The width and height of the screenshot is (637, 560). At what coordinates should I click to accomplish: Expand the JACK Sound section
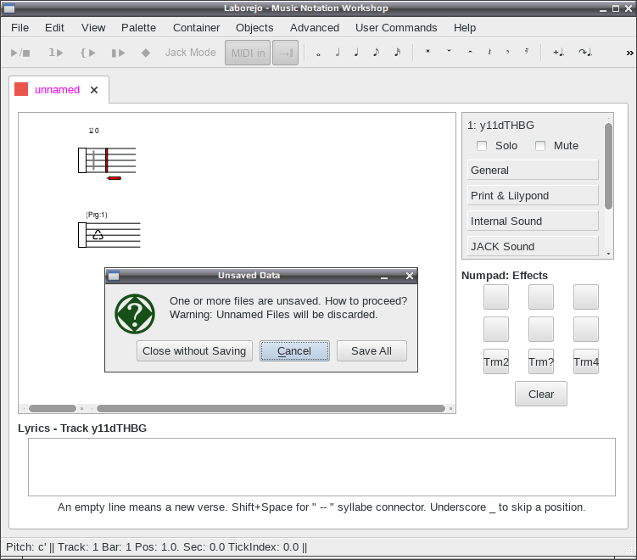[533, 246]
